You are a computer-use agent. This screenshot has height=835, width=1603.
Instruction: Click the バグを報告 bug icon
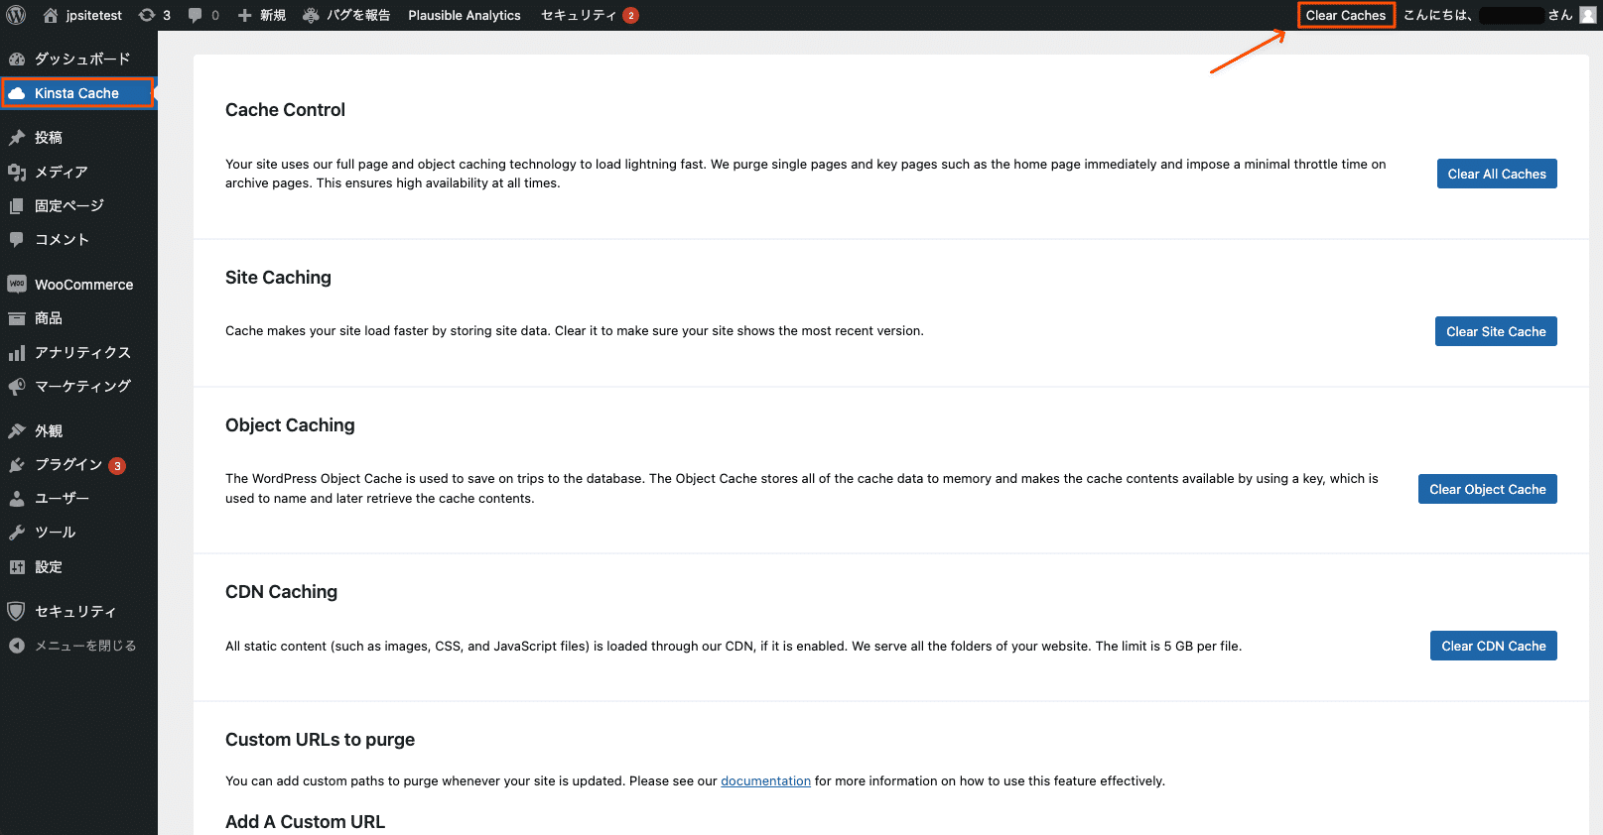pos(311,15)
